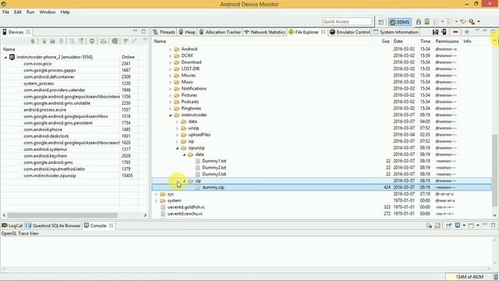Switch to the Emulator Control tab

(x=350, y=32)
